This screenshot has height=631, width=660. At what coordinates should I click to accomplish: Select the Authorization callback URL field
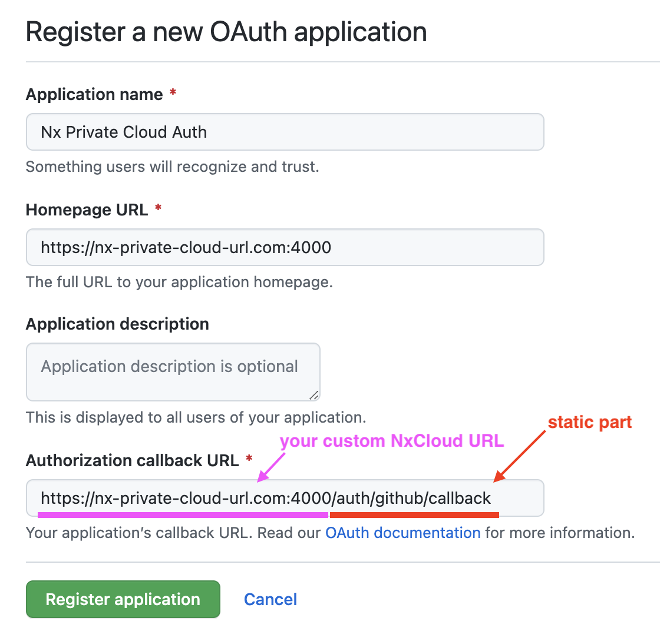pos(285,498)
